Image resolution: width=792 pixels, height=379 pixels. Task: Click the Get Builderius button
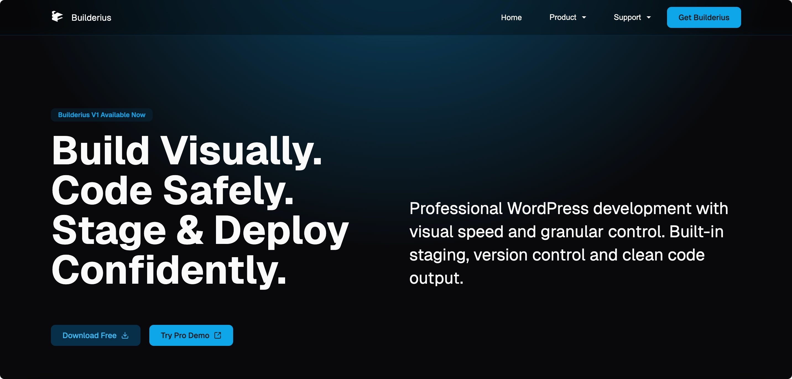[704, 17]
